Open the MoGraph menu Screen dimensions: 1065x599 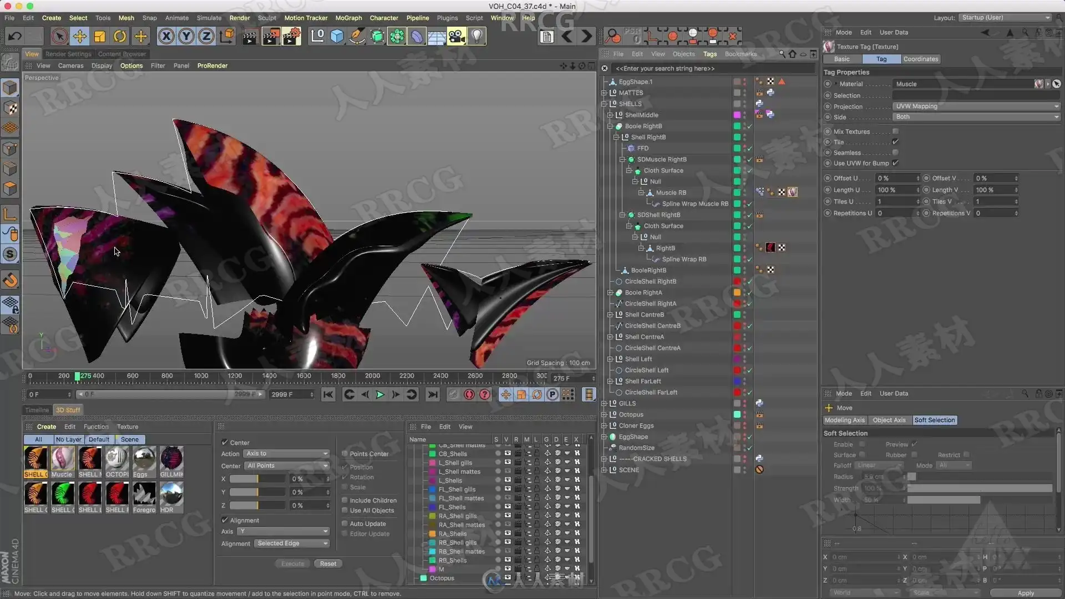348,18
